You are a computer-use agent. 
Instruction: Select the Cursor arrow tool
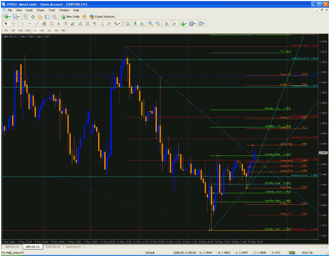tap(6, 24)
